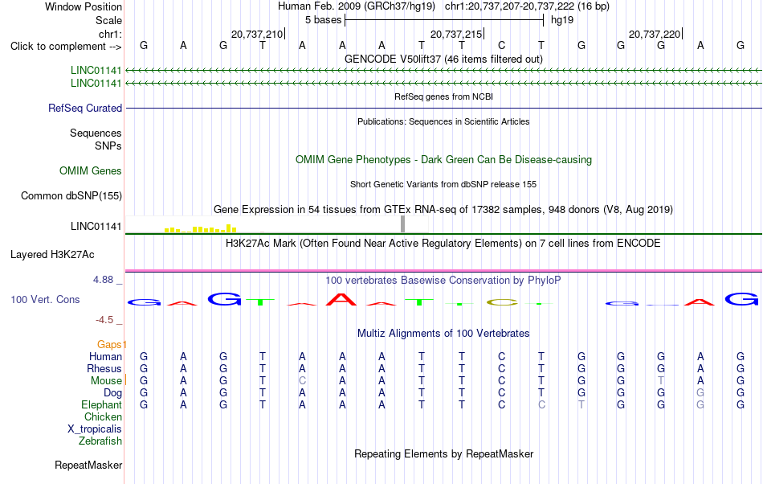Click the 'OMIM Gene Phenotypes' green track title
This screenshot has height=484, width=763.
click(443, 160)
